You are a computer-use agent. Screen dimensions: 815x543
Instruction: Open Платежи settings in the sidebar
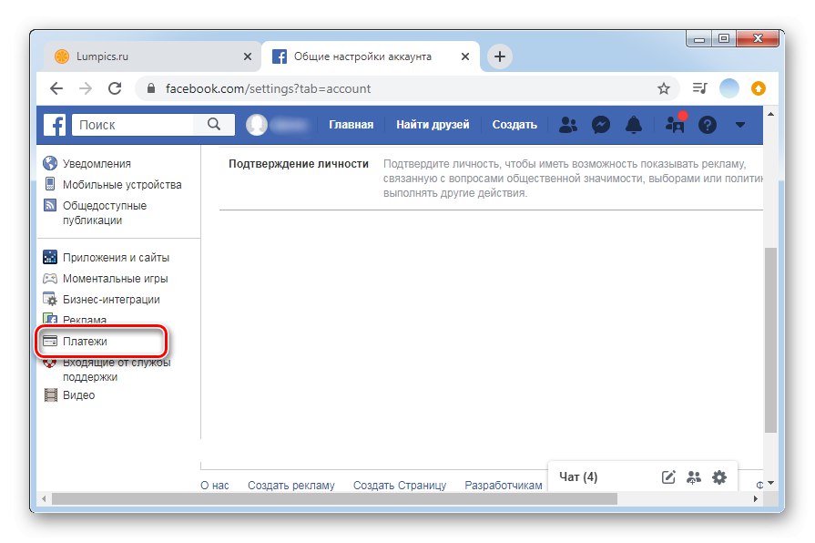pos(85,341)
